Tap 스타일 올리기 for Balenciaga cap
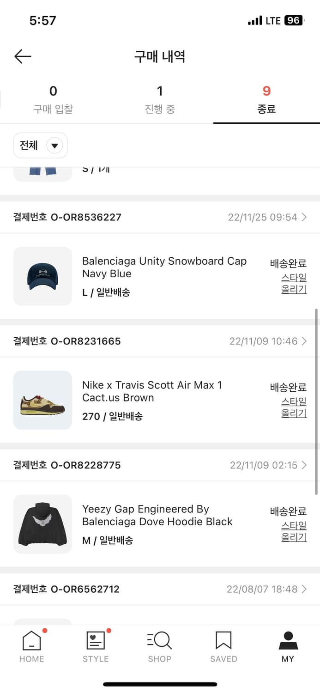The height and width of the screenshot is (693, 320). [294, 284]
